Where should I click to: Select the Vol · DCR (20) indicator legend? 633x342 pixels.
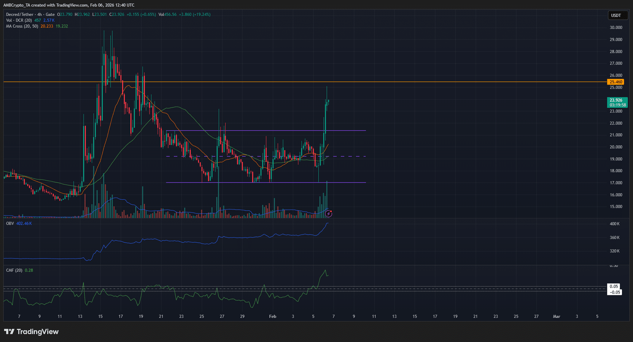(x=19, y=21)
